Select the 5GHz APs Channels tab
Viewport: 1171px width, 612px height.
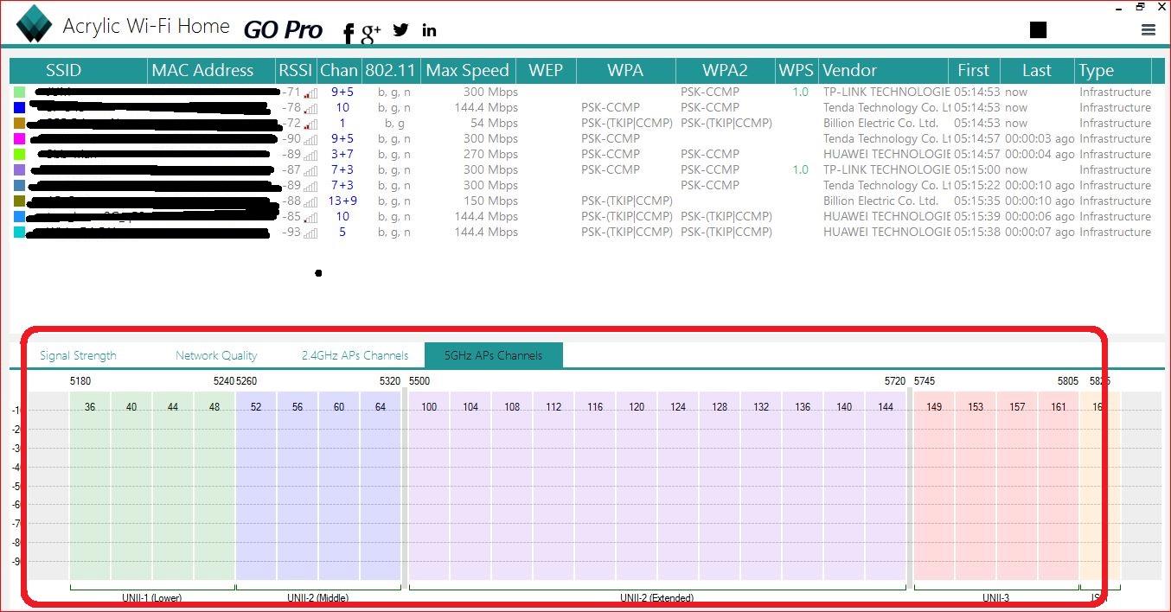coord(493,355)
